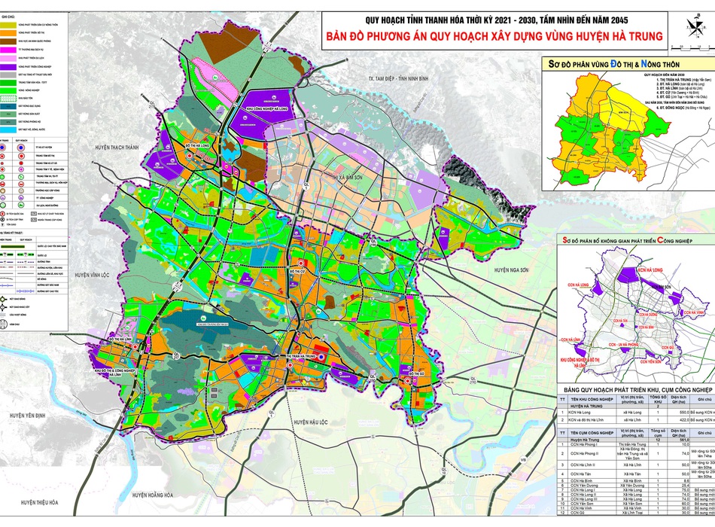Screen dimensions: 715x527
Task: Click the magenta 'TT thương mại dịch vụ' swatch
Action: (x=8, y=50)
